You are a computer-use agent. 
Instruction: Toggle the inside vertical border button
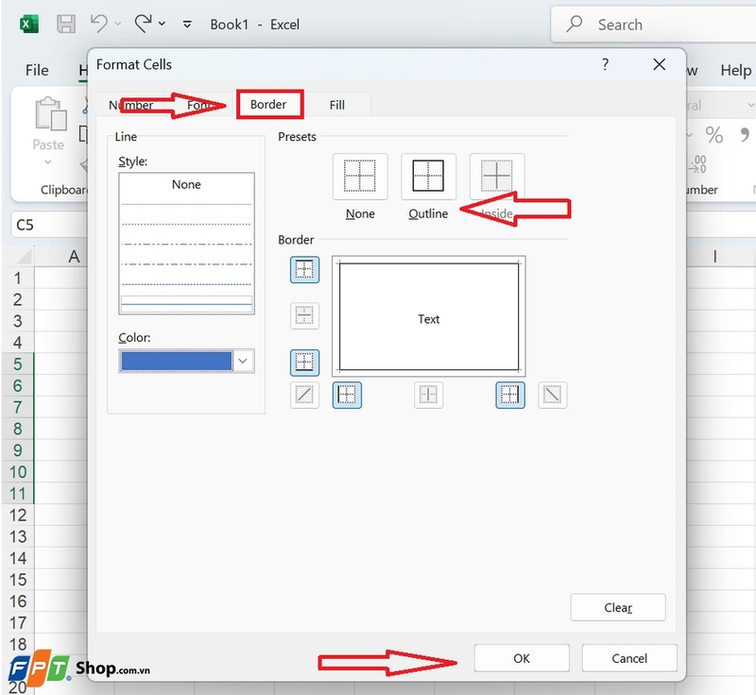428,395
